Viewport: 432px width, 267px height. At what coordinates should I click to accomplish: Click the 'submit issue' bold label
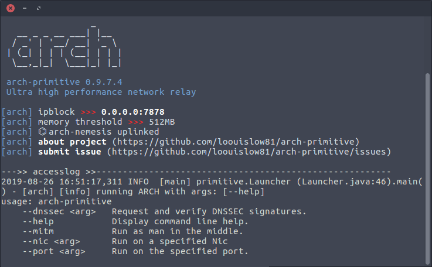point(70,152)
